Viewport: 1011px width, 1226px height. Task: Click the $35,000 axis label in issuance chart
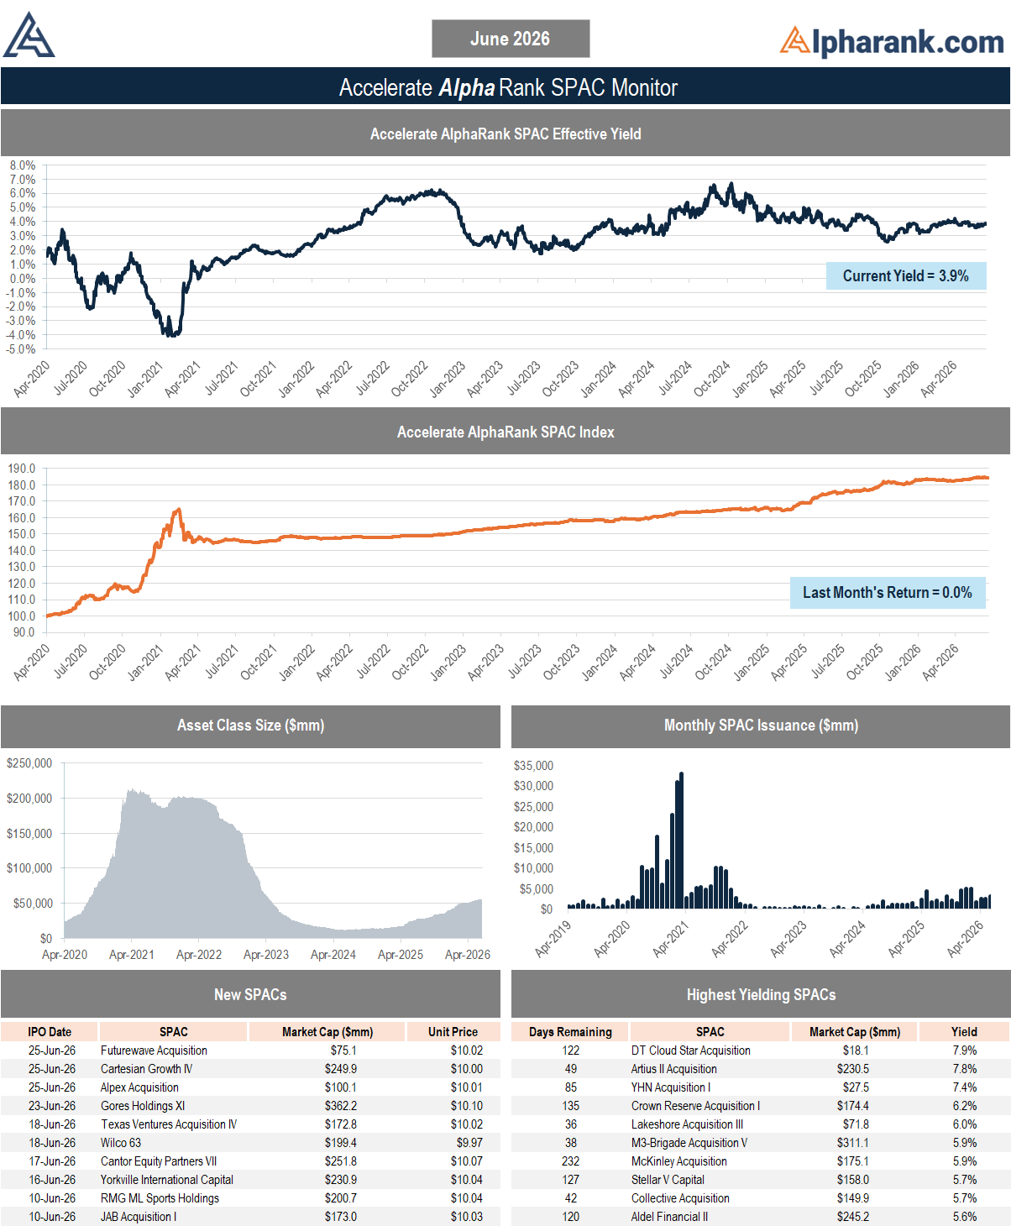point(533,766)
